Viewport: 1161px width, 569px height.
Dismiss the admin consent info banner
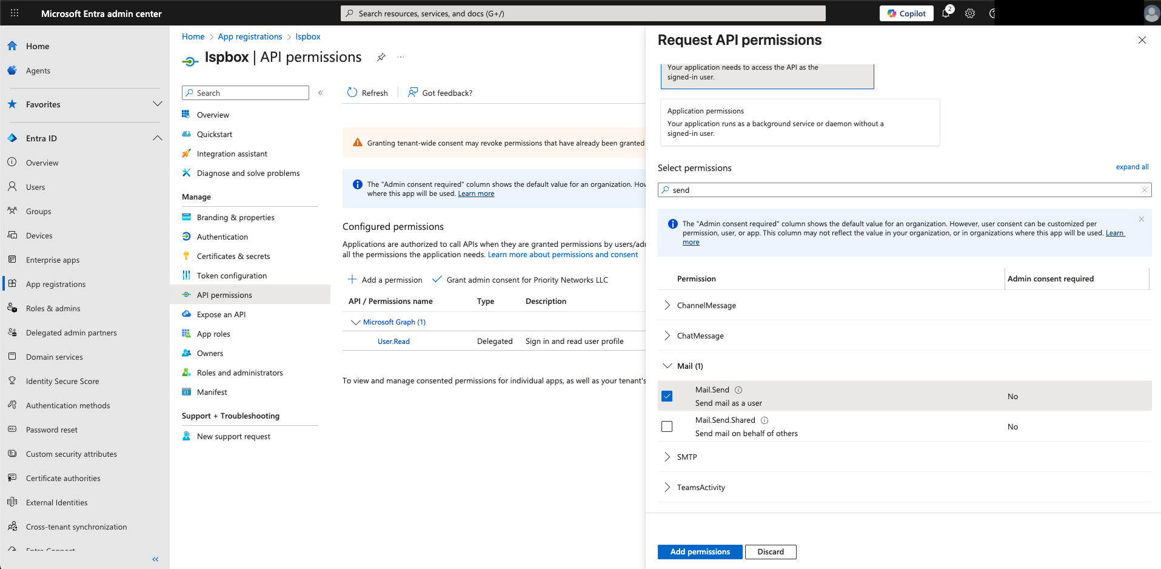tap(1141, 219)
